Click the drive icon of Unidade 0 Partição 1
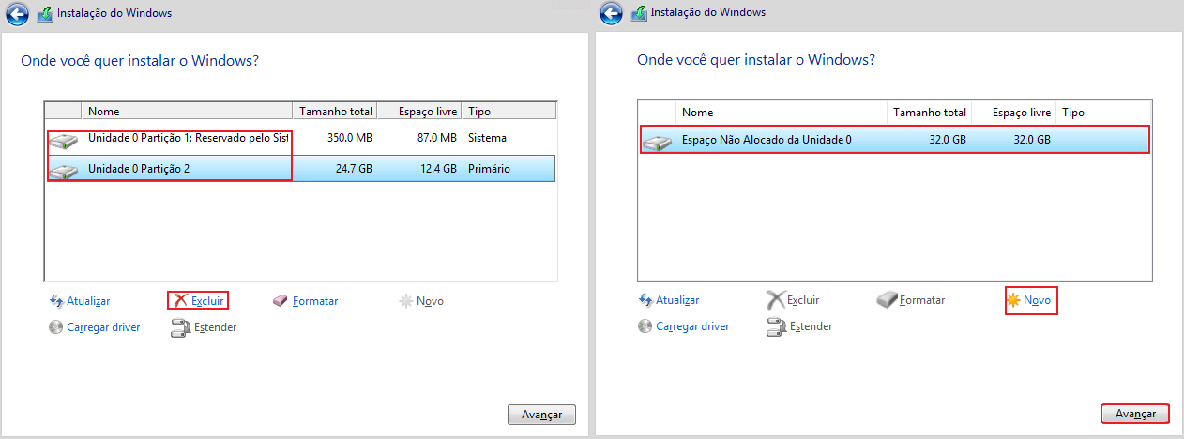This screenshot has height=439, width=1184. 64,142
